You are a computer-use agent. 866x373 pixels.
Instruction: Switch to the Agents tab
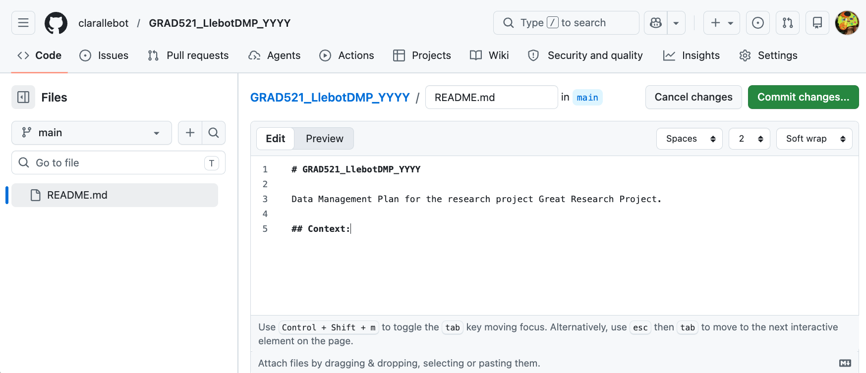275,55
